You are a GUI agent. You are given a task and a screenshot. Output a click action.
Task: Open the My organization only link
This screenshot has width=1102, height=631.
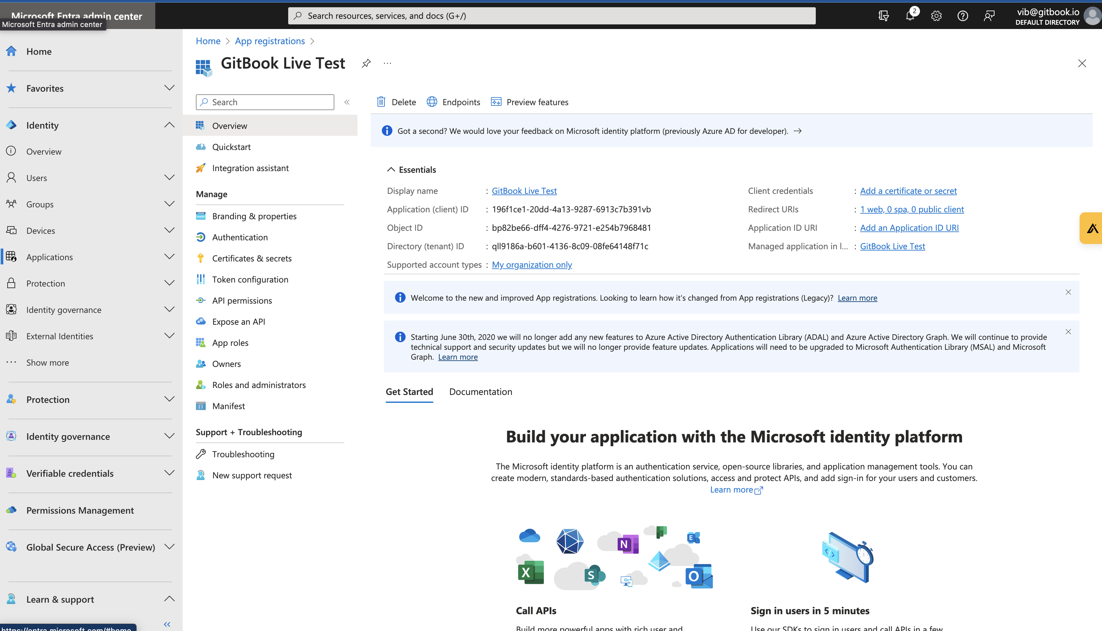point(532,264)
